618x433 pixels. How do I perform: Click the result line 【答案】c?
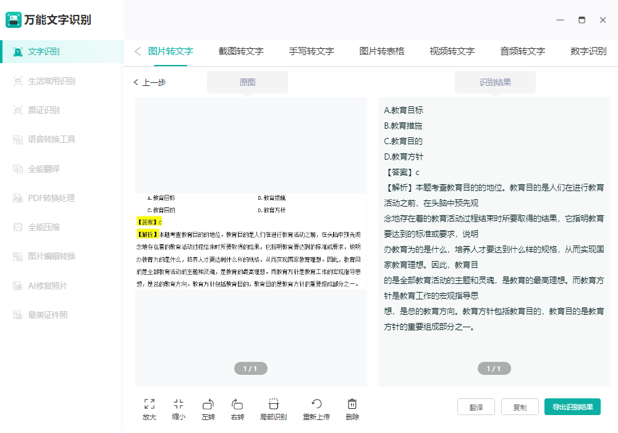click(x=402, y=173)
